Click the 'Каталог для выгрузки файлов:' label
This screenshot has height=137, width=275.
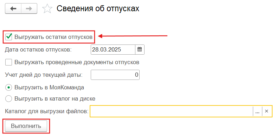47,111
